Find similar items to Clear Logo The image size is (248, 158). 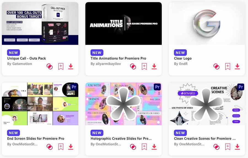pyautogui.click(x=216, y=66)
